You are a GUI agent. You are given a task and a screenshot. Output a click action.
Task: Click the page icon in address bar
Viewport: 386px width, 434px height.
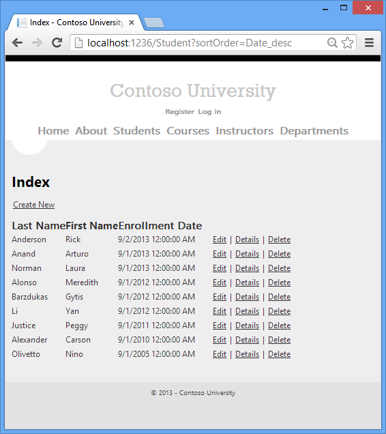click(x=79, y=43)
